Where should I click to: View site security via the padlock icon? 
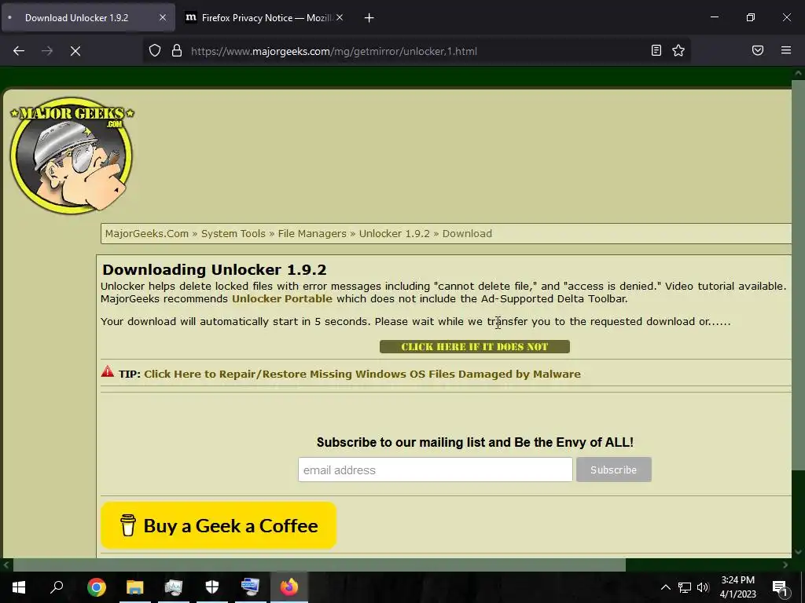(x=177, y=51)
